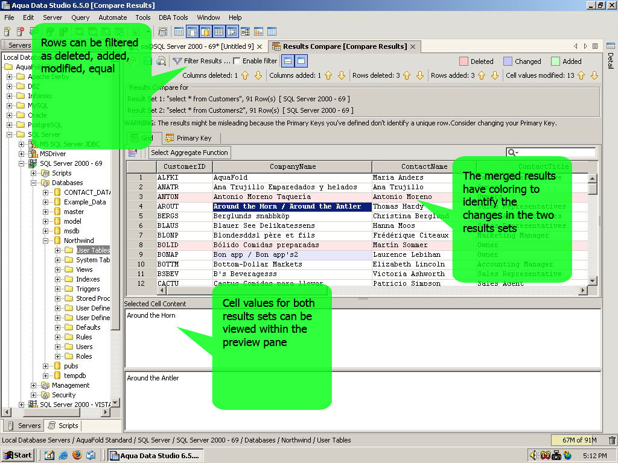Click the Filter Results button
618x463 pixels.
pos(202,61)
